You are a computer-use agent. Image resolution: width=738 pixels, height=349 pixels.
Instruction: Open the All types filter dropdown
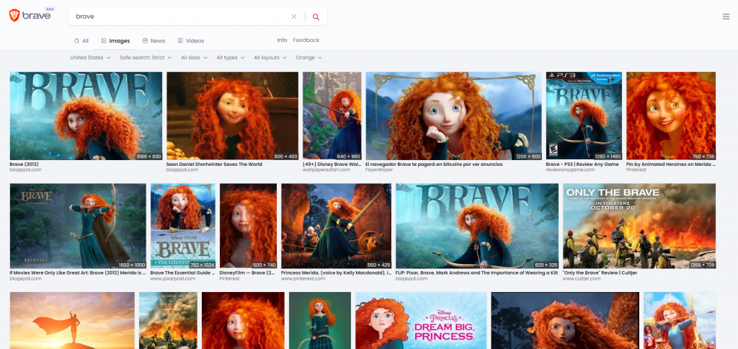(x=230, y=58)
